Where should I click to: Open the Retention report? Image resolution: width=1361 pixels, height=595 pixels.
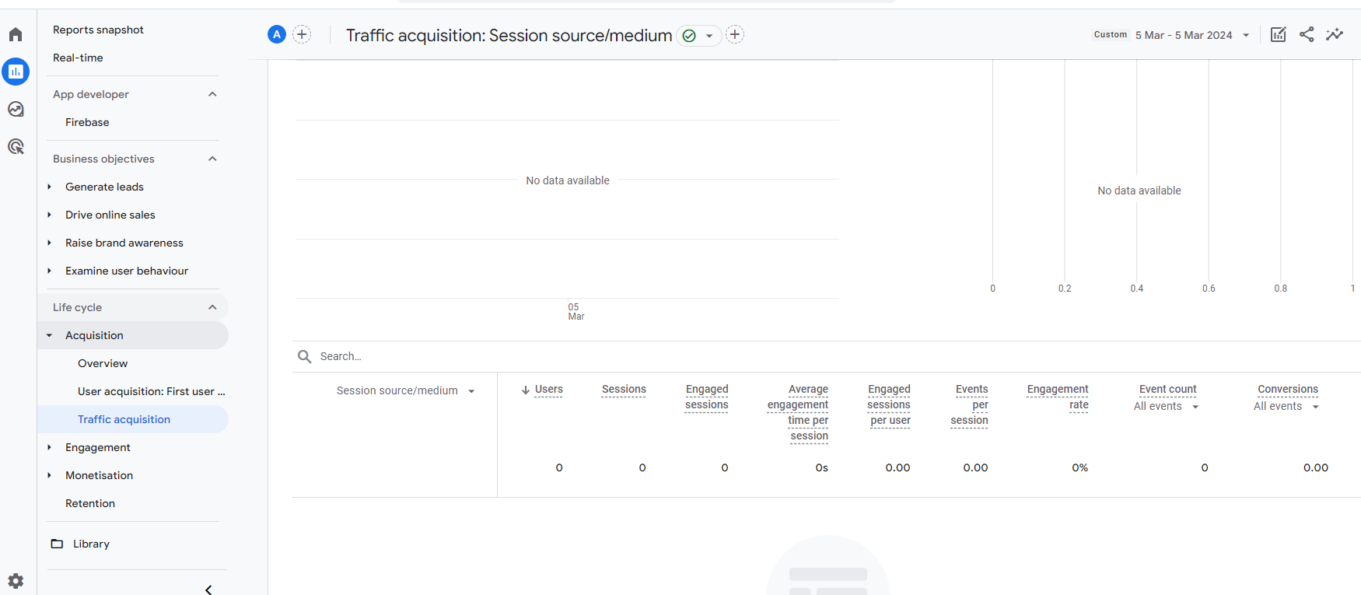(x=90, y=503)
